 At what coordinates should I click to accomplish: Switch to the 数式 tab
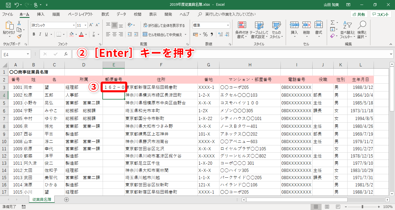105,14
